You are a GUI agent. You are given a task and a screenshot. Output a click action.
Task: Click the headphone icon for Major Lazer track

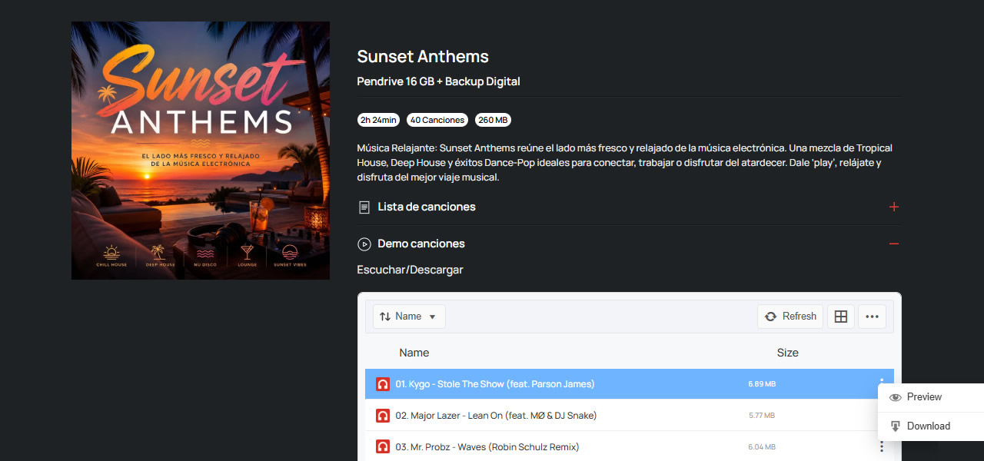click(383, 416)
